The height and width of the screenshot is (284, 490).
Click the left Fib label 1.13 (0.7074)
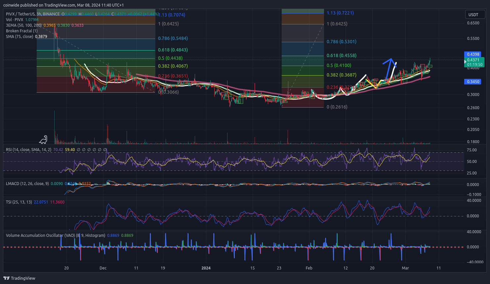[172, 15]
